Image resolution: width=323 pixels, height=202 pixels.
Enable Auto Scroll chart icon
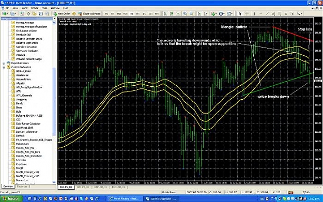click(x=199, y=13)
